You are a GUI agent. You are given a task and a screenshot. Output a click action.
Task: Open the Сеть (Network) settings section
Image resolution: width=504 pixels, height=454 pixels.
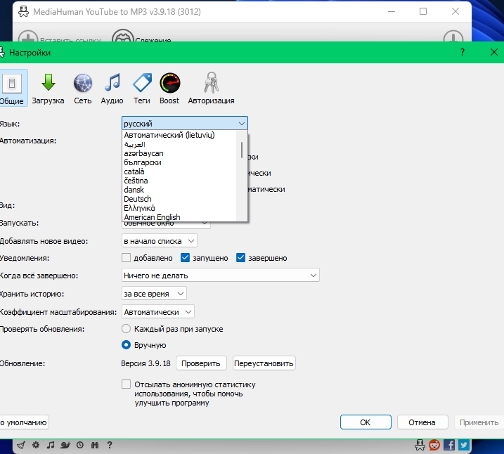[82, 88]
